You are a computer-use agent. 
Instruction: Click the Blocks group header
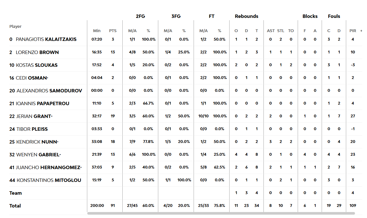(x=310, y=16)
